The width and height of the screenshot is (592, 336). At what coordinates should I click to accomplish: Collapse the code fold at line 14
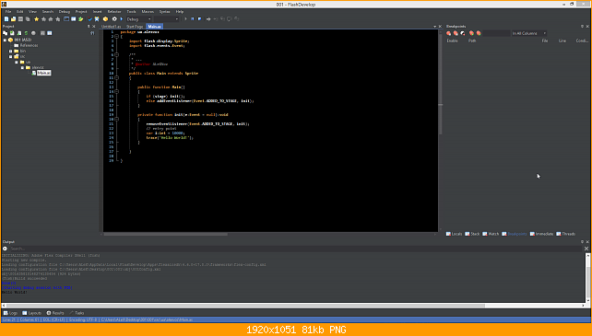coord(117,92)
